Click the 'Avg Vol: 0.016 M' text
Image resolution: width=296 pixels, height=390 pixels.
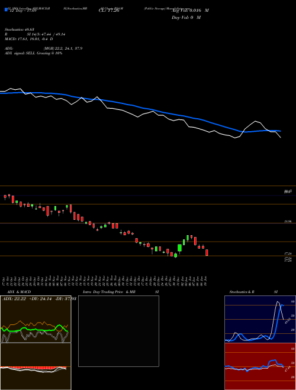[x=190, y=11]
